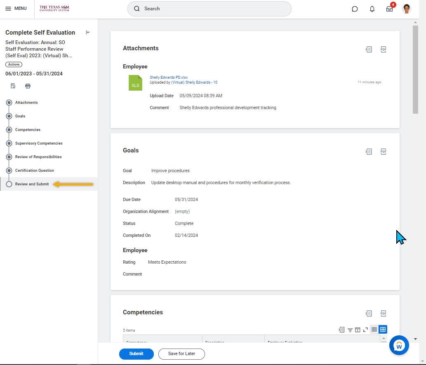Screen dimensions: 426x365
Task: Print the self evaluation
Action: coord(28,86)
